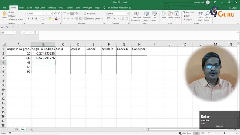Adjust the zoom slider
This screenshot has height=135, width=240.
[x=224, y=133]
